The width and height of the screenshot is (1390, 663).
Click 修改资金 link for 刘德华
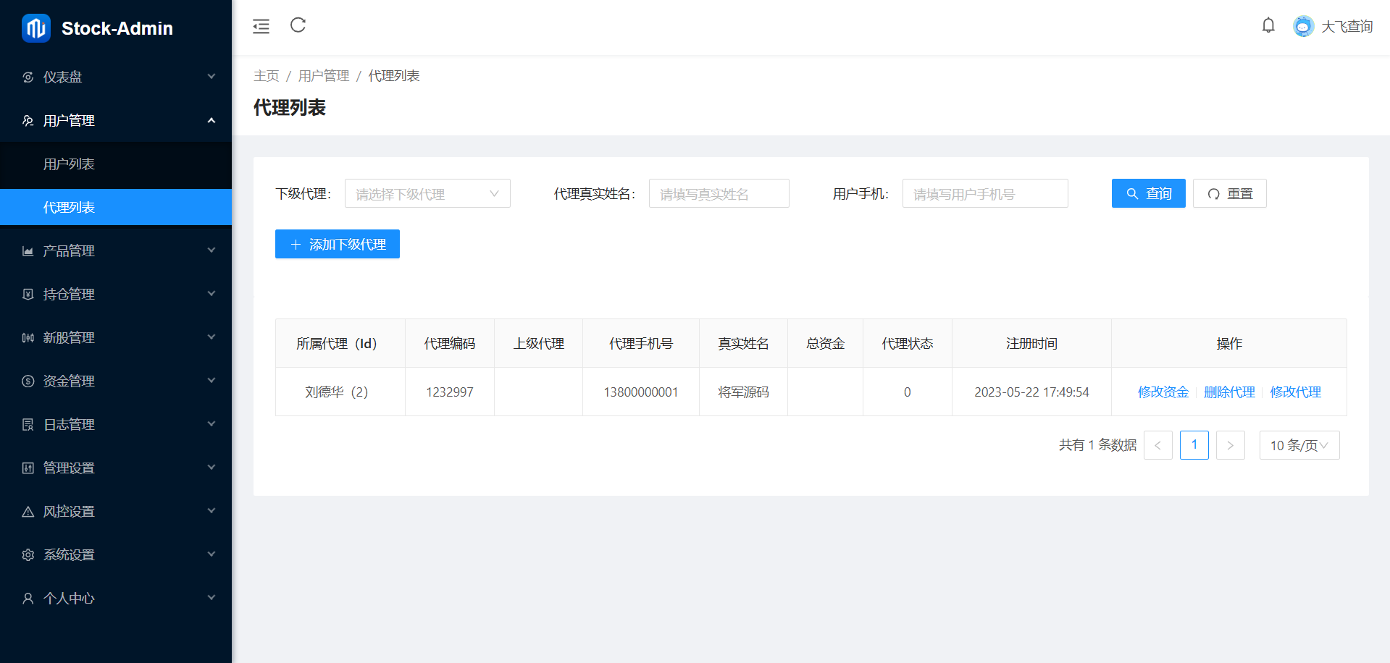1163,392
